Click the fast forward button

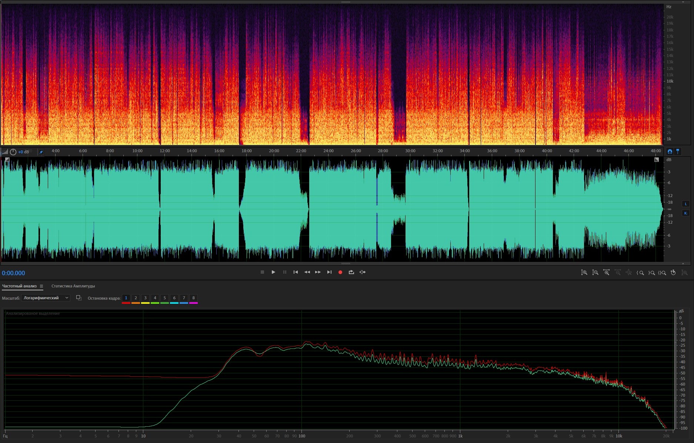(x=318, y=272)
